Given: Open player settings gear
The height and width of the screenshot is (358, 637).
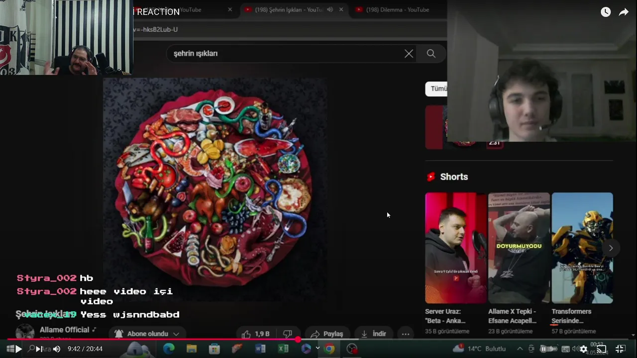Looking at the screenshot, I should pos(583,349).
